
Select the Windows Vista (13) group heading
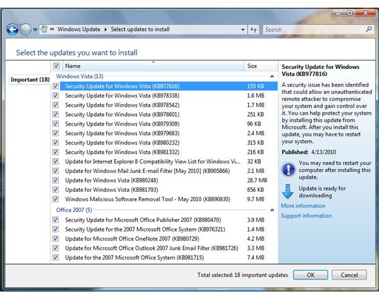[80, 76]
